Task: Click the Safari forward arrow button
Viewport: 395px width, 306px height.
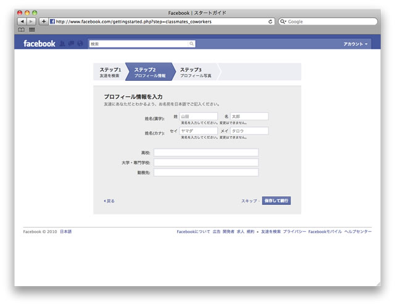Action: (31, 22)
